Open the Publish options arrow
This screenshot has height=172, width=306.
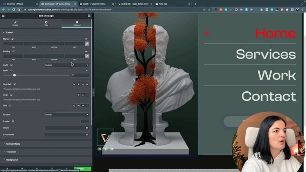(89, 169)
